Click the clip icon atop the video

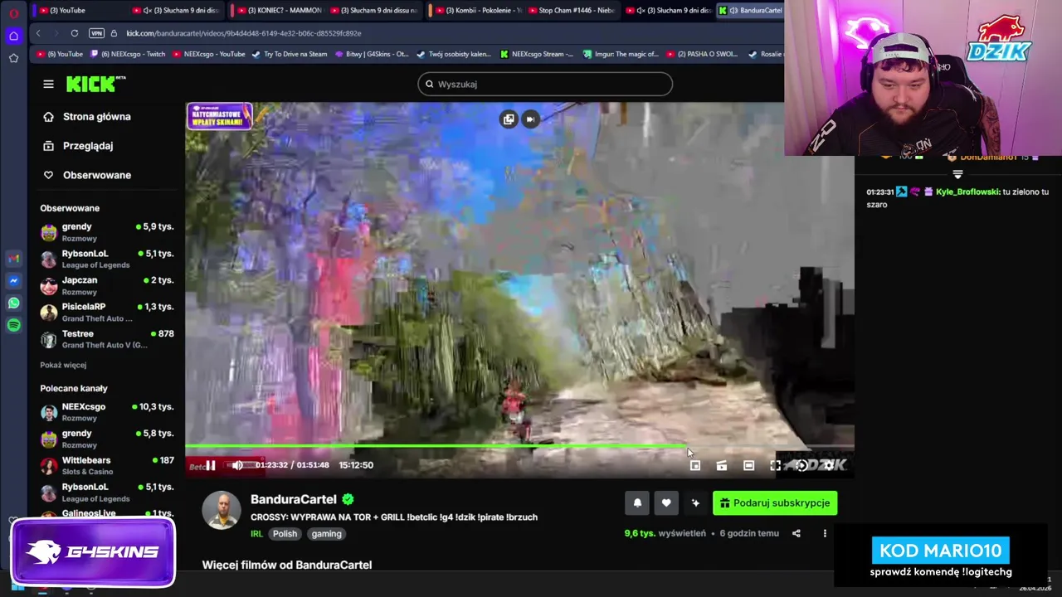point(509,119)
